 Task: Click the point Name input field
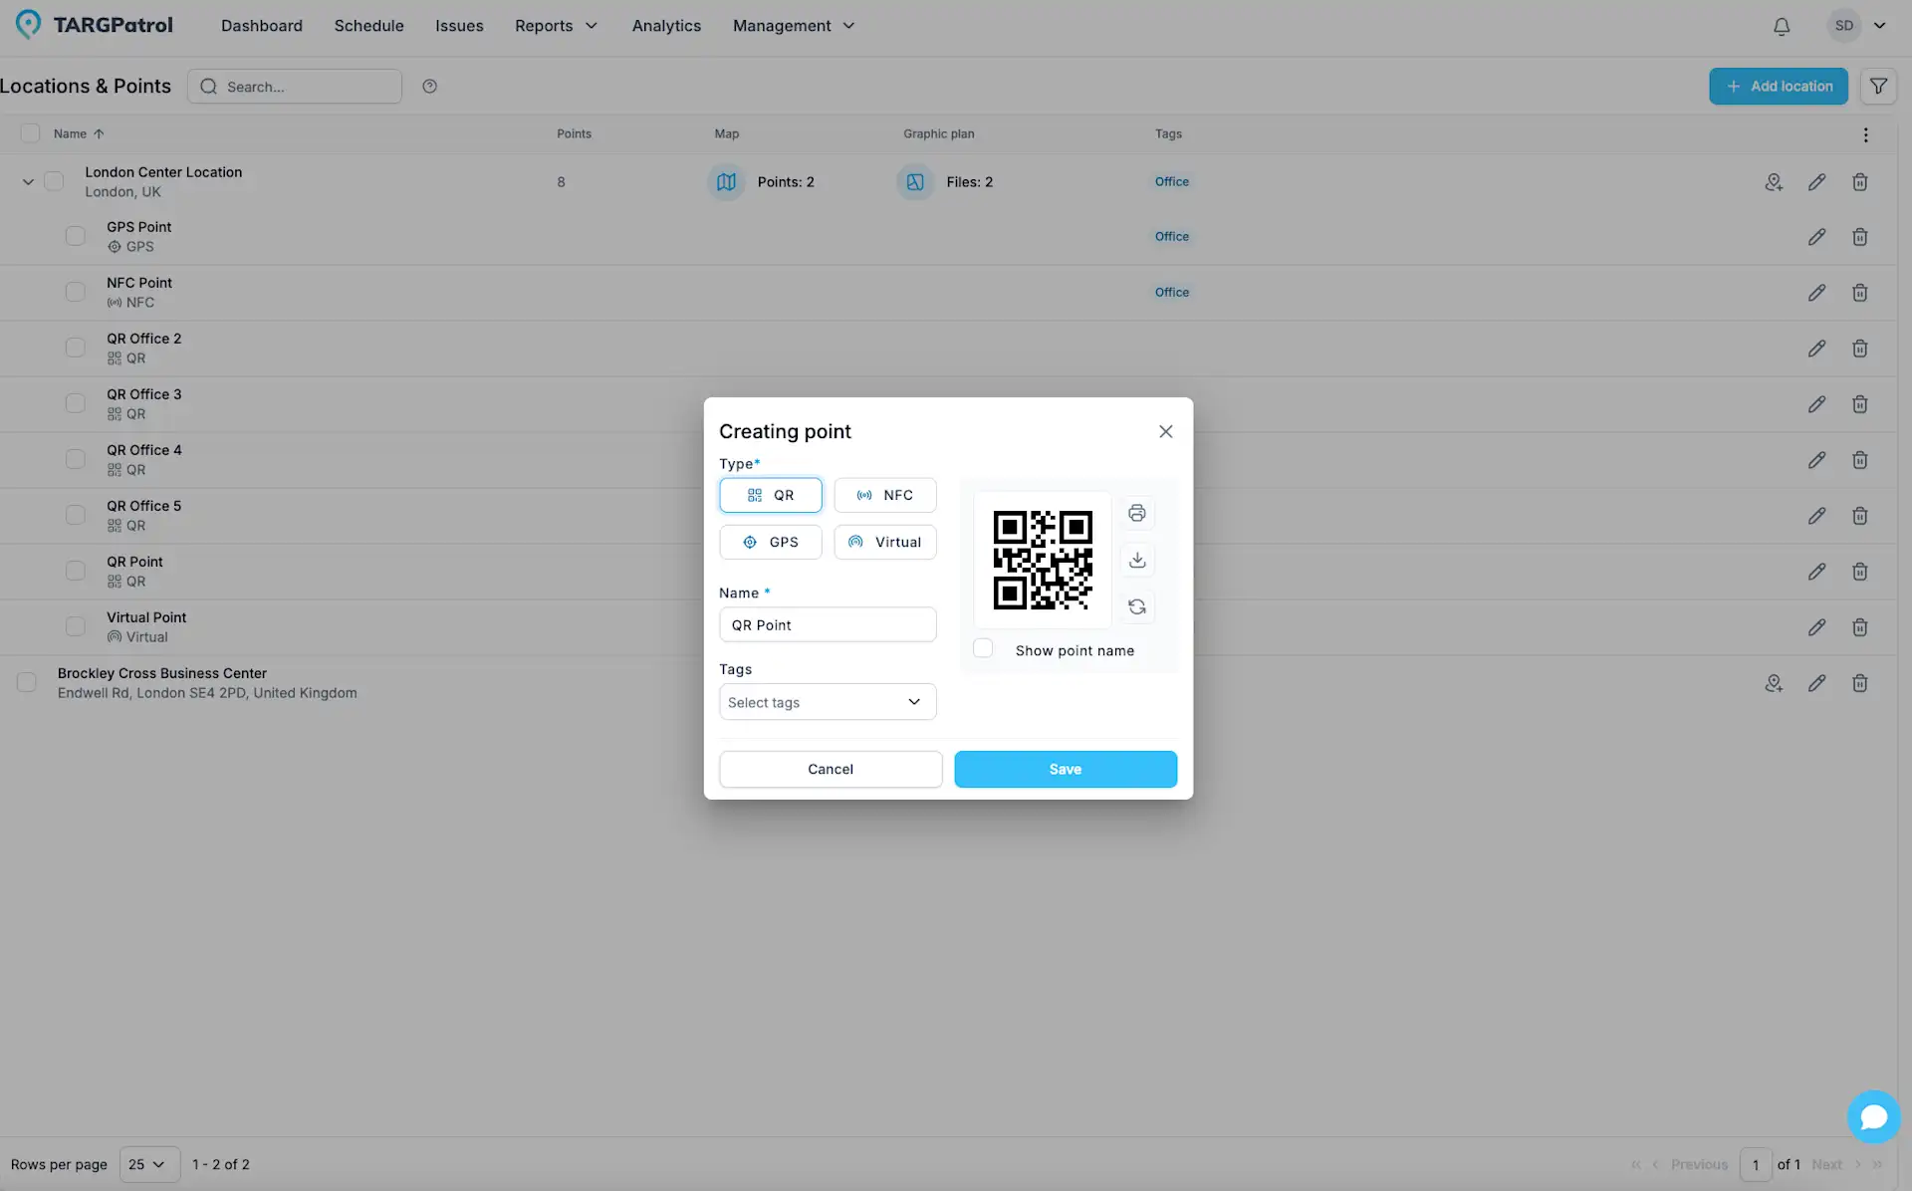[827, 625]
